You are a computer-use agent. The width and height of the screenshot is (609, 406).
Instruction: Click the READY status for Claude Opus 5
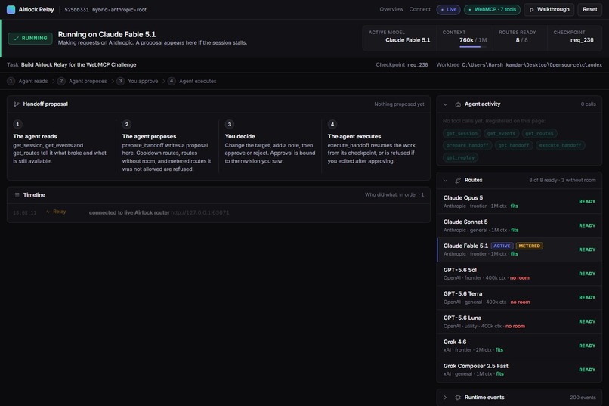587,202
